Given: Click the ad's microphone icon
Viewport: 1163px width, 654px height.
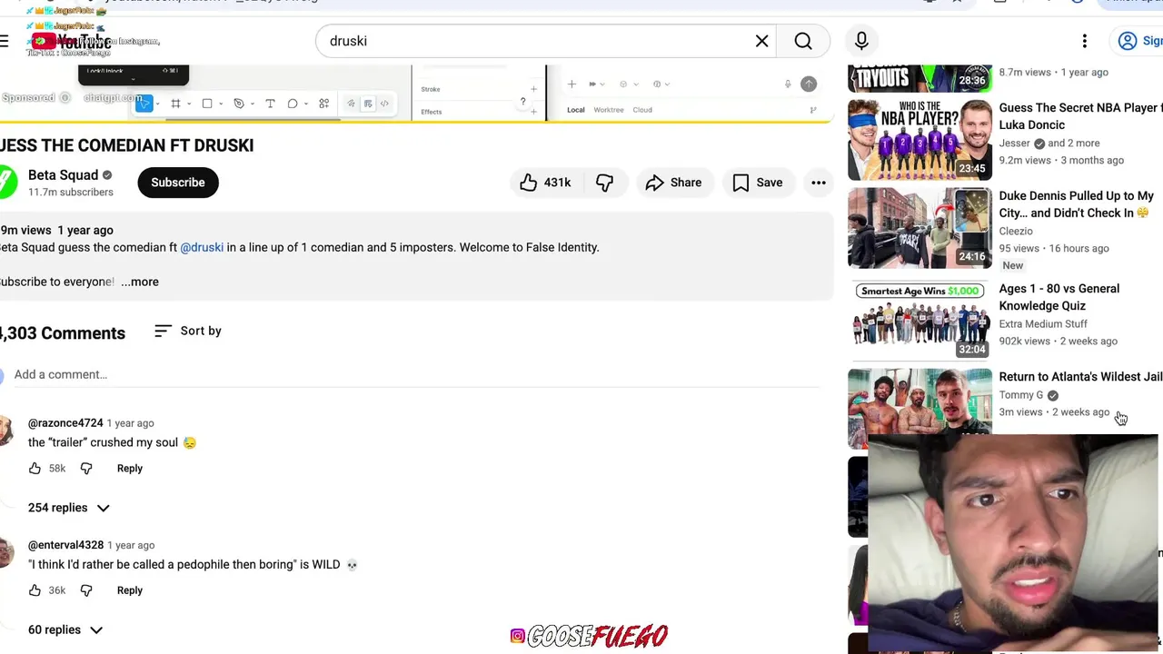Looking at the screenshot, I should point(788,84).
